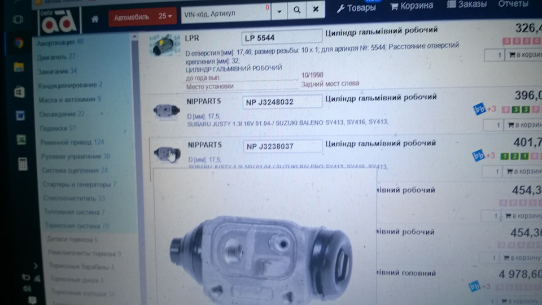Image resolution: width=542 pixels, height=305 pixels.
Task: Add the first 454,3 priced item to cart
Action: 523,216
